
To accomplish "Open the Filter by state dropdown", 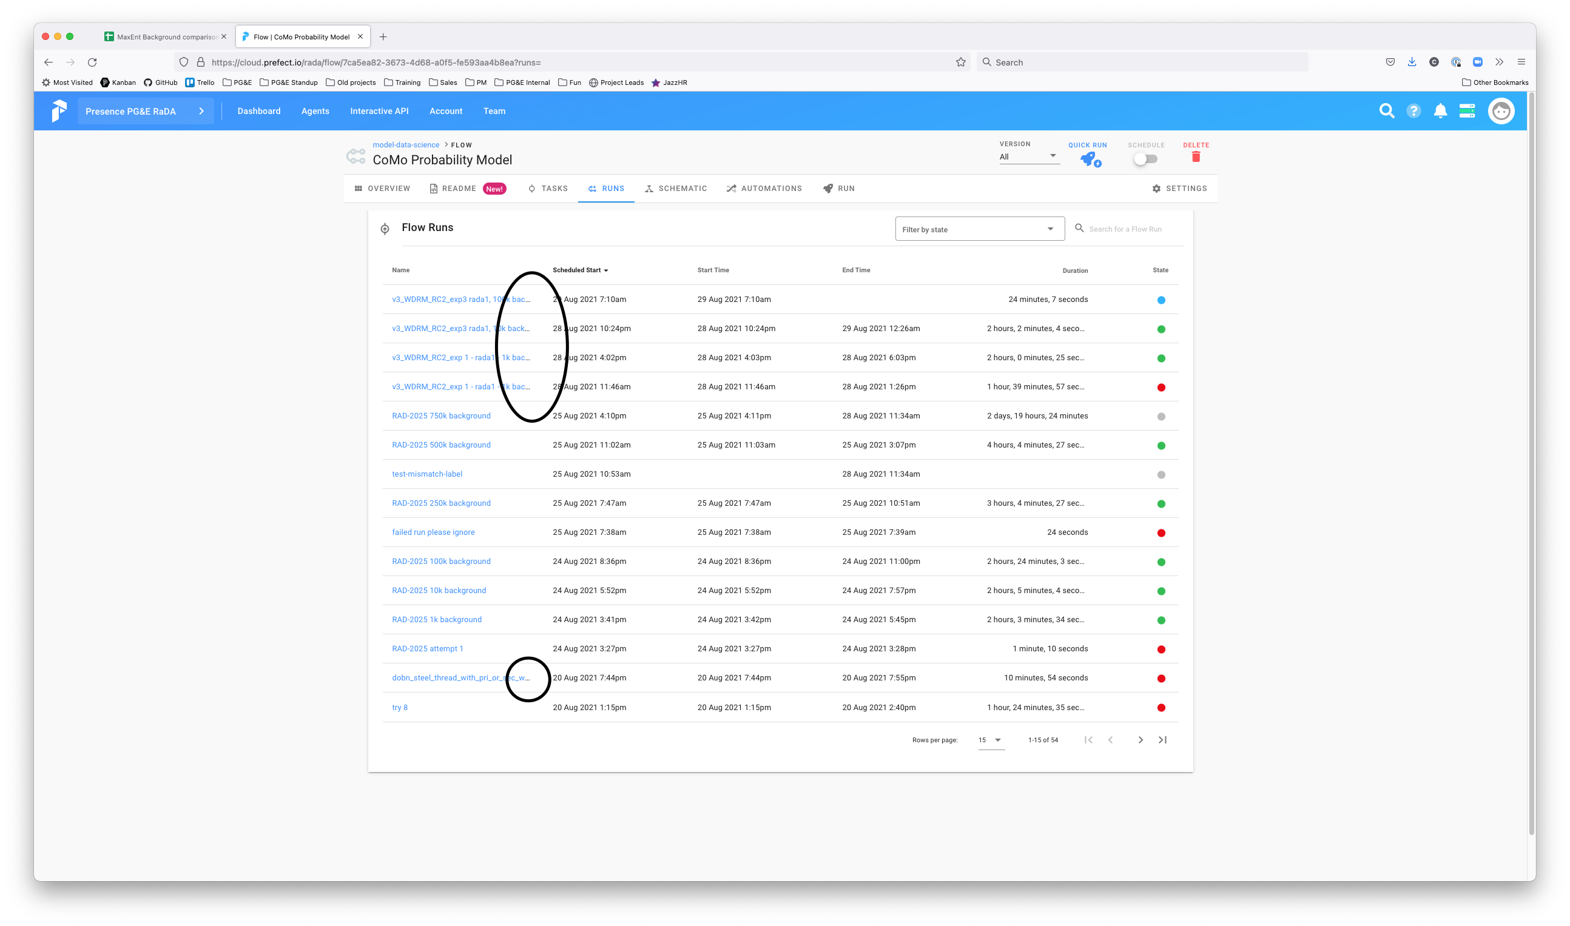I will click(979, 229).
